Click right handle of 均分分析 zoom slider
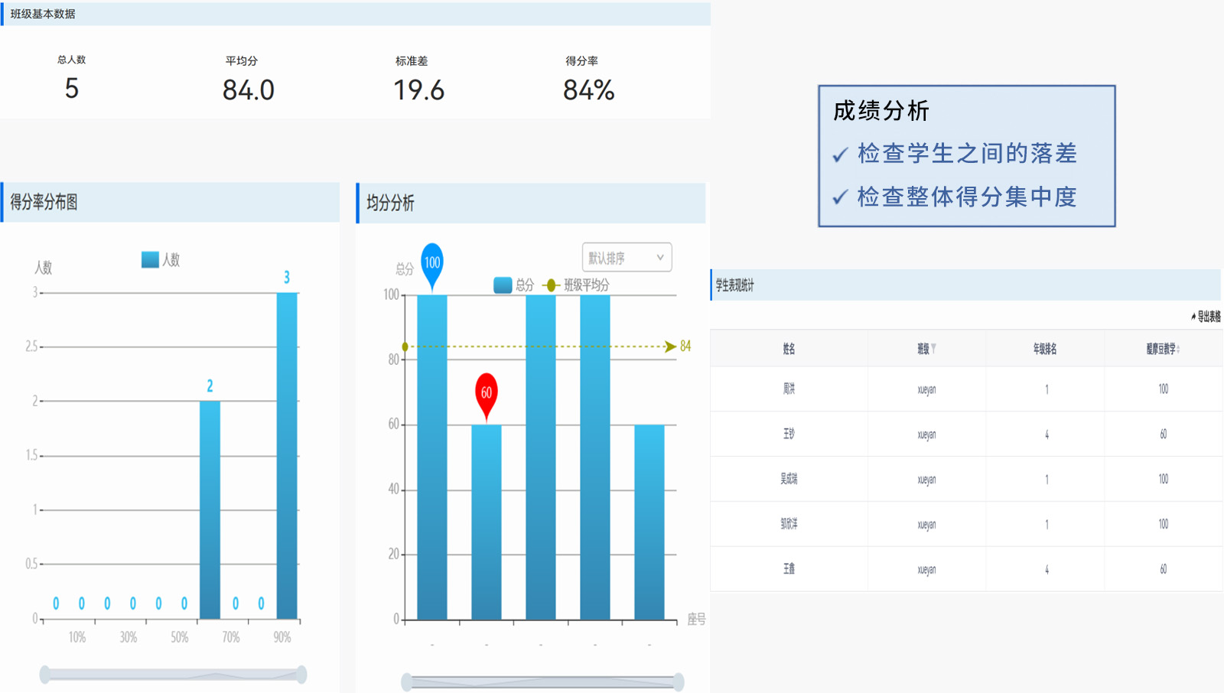Screen dimensions: 1224x693 (679, 682)
